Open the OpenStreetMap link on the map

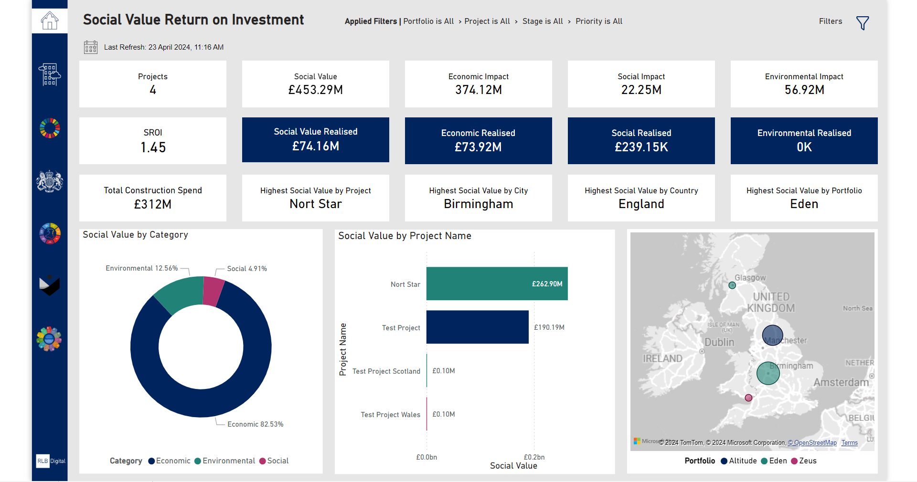point(812,443)
